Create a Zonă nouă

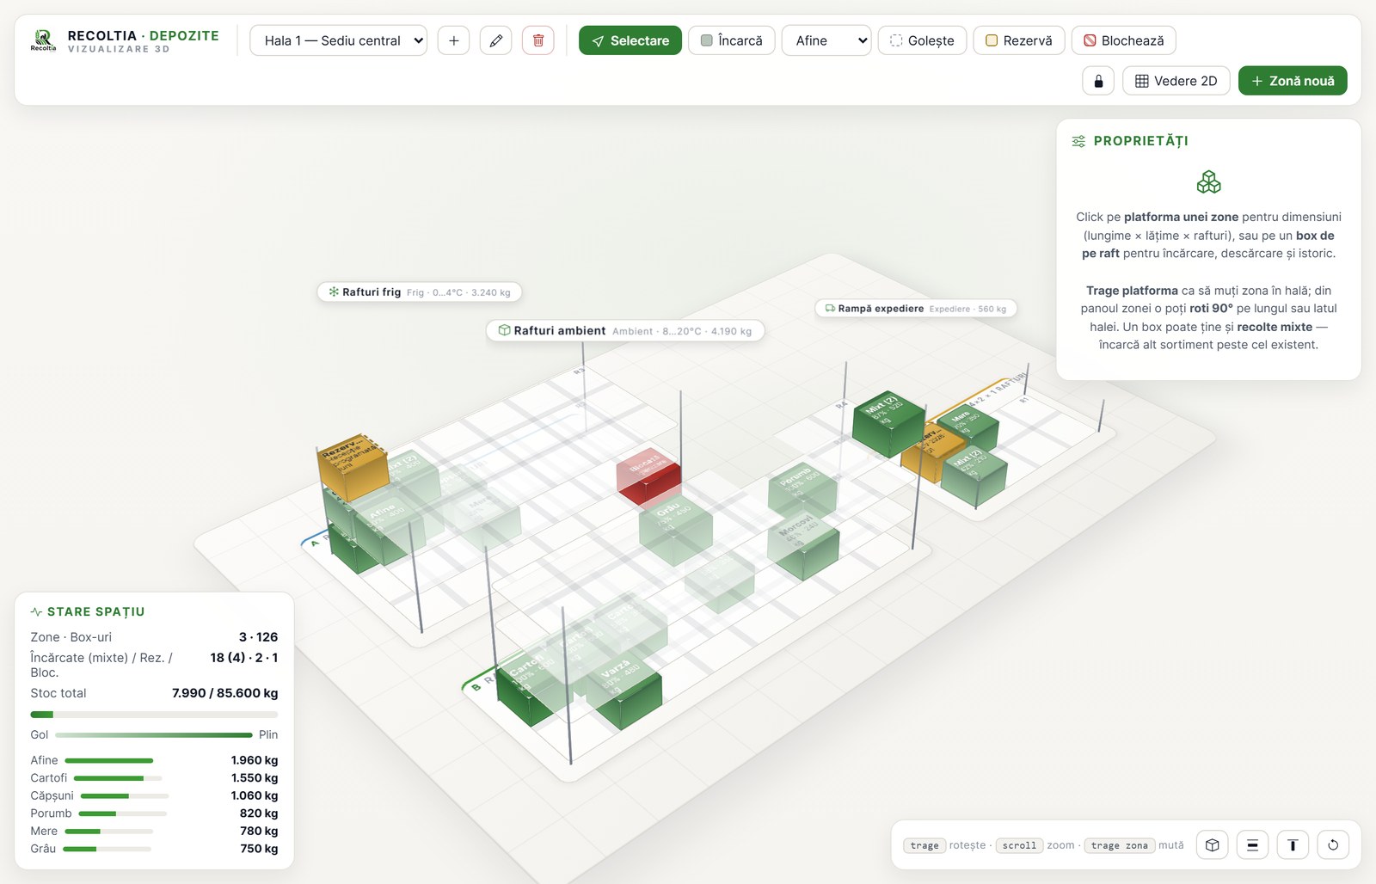pyautogui.click(x=1293, y=81)
